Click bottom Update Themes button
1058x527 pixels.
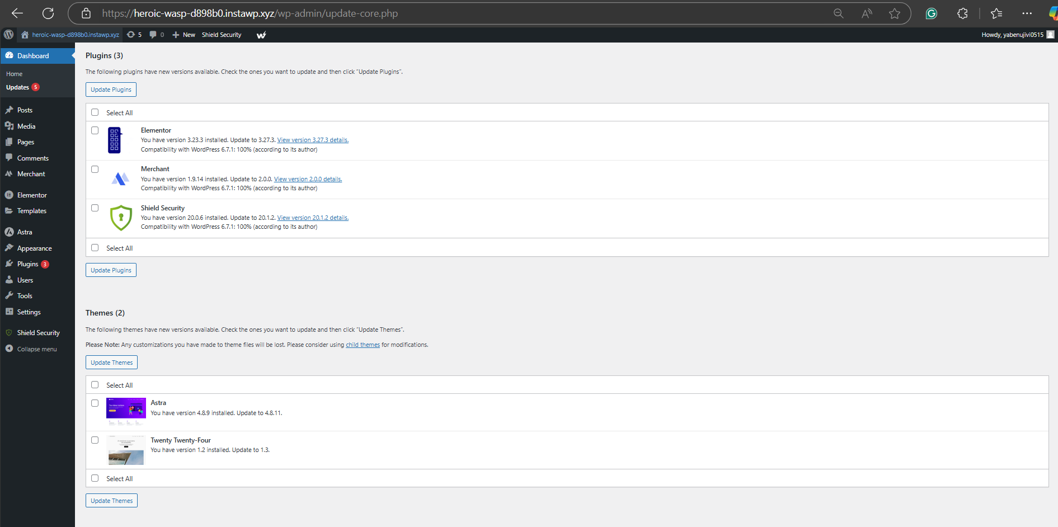pyautogui.click(x=111, y=501)
